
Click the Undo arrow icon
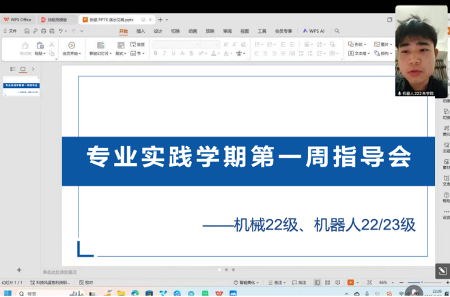[x=61, y=31]
